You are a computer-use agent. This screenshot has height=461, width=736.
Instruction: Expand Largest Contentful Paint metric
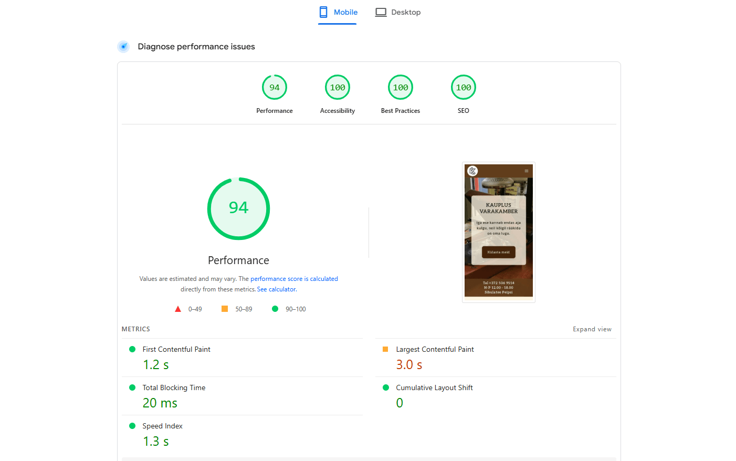click(434, 350)
